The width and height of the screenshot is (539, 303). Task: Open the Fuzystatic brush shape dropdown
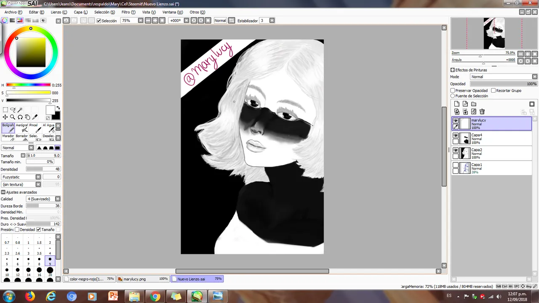pyautogui.click(x=38, y=177)
